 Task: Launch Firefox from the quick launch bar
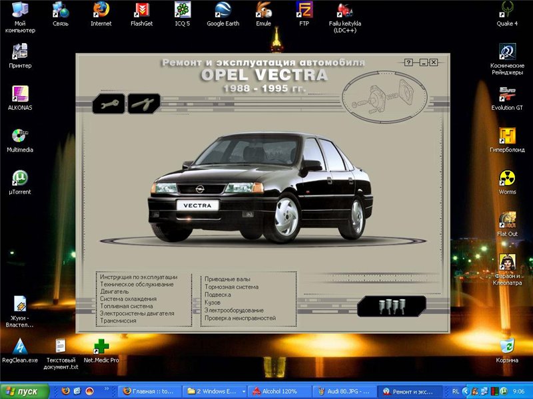[65, 391]
